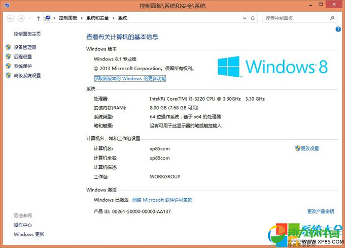Click 更改产品密钥 link
This screenshot has width=345, height=248.
pyautogui.click(x=320, y=211)
